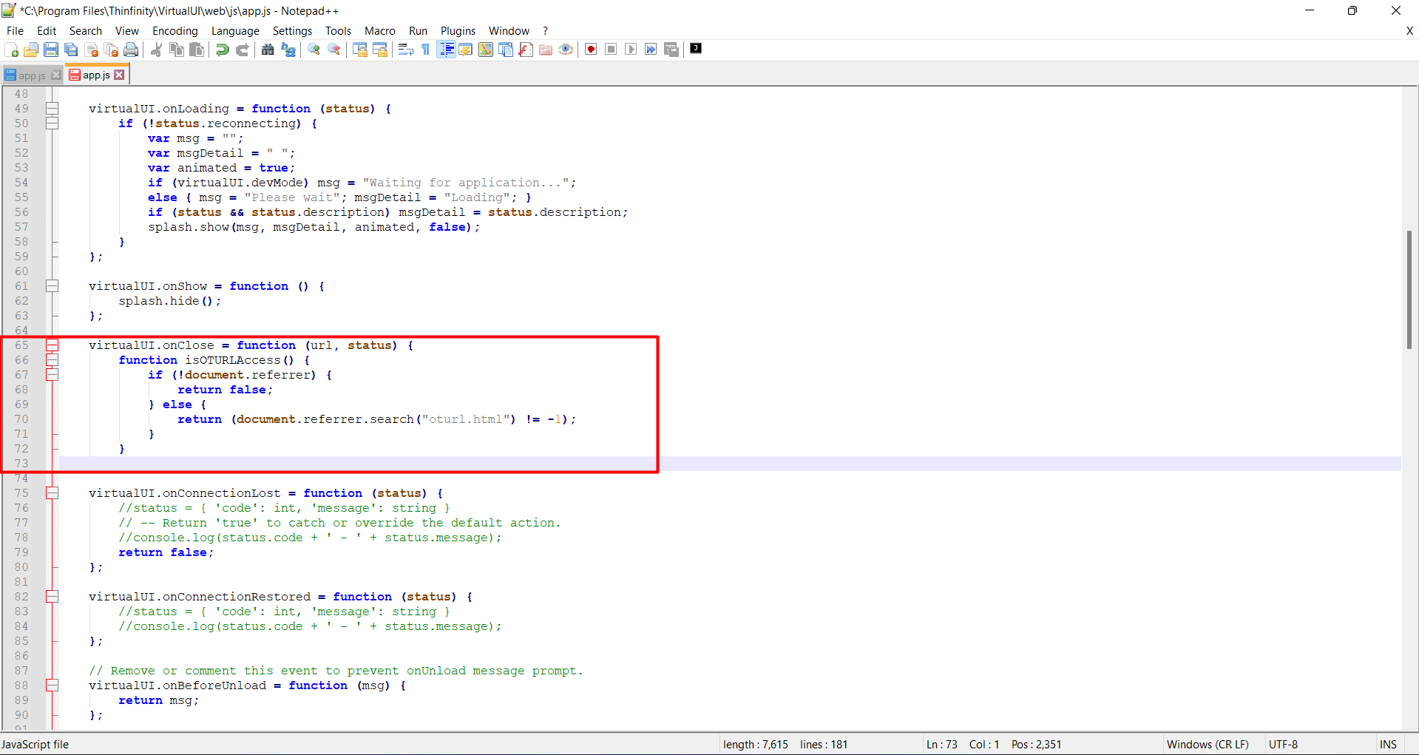The height and width of the screenshot is (755, 1419).
Task: Collapse the onBeforeUnload function fold
Action: pos(53,685)
